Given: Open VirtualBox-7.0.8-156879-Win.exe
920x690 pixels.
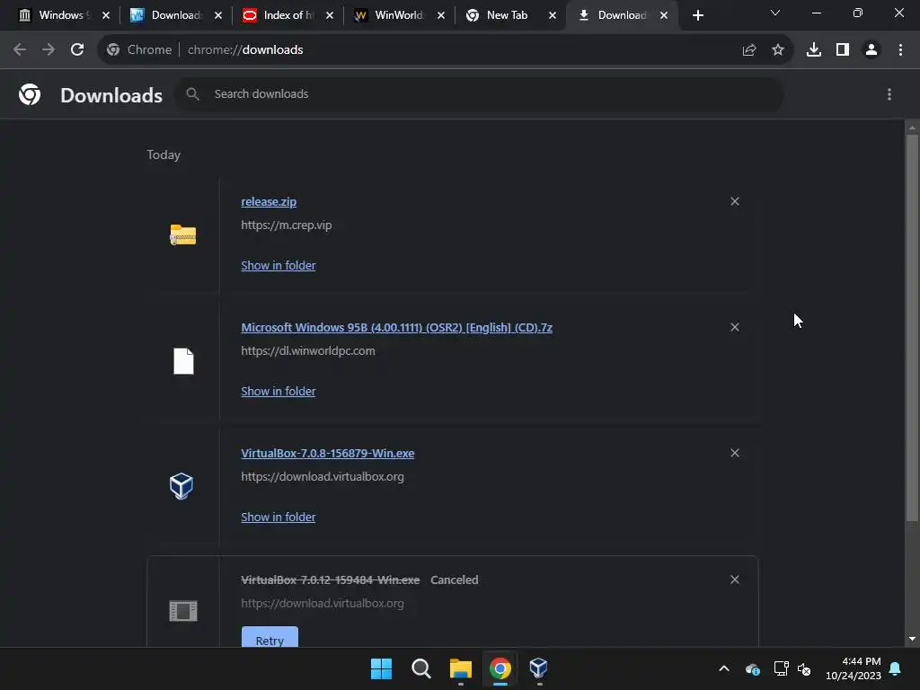Looking at the screenshot, I should (x=327, y=453).
